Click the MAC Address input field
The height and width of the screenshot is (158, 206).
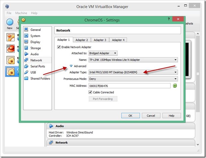click(130, 86)
